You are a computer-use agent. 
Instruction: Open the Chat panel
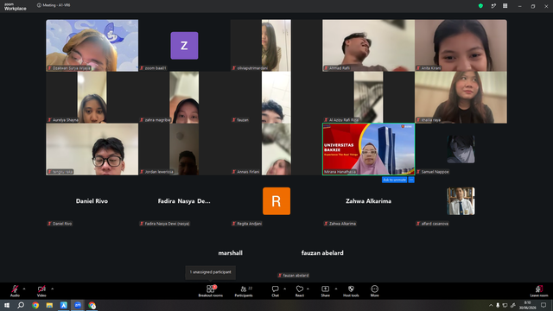pos(275,291)
